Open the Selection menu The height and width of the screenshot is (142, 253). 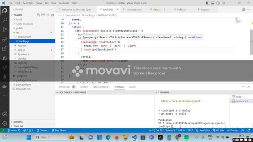coord(28,3)
